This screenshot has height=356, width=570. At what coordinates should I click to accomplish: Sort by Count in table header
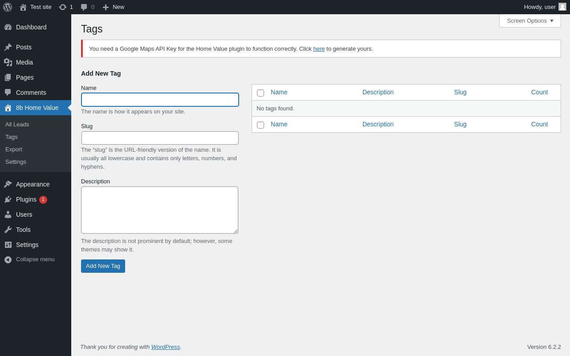point(540,92)
